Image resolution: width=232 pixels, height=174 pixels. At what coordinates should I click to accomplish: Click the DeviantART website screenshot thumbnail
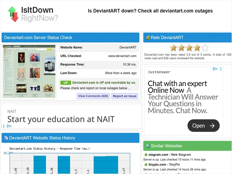click(x=29, y=71)
